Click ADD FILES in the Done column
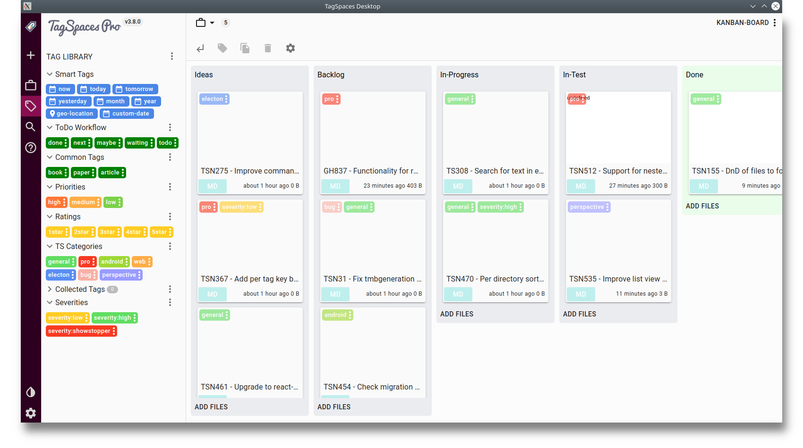Screen dimensions: 803x448 click(x=702, y=206)
